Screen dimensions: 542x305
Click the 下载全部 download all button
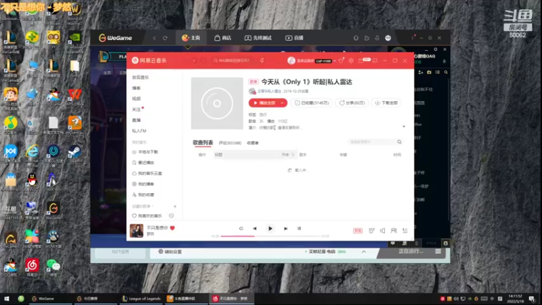pyautogui.click(x=386, y=103)
